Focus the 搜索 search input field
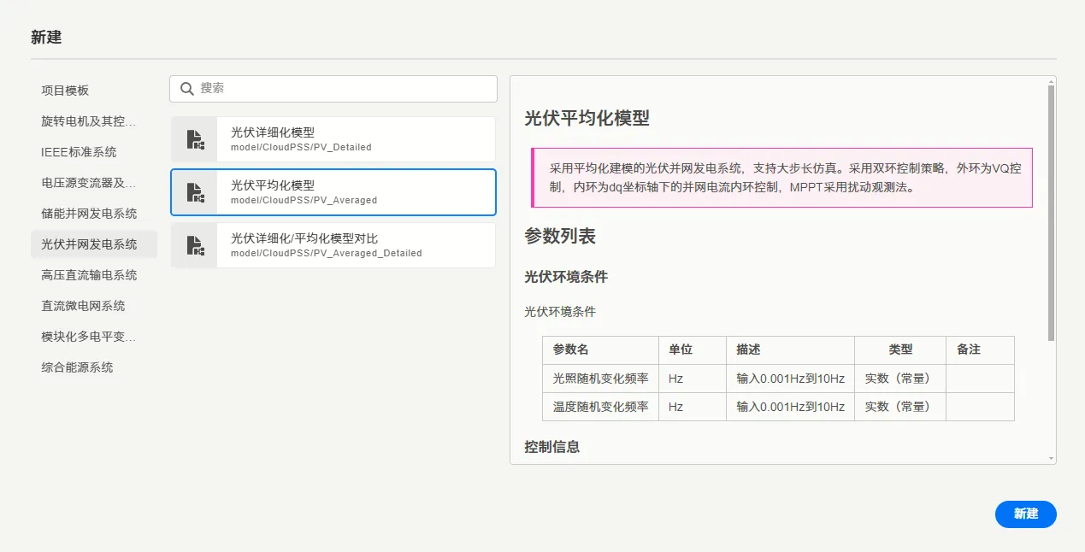 tap(333, 89)
